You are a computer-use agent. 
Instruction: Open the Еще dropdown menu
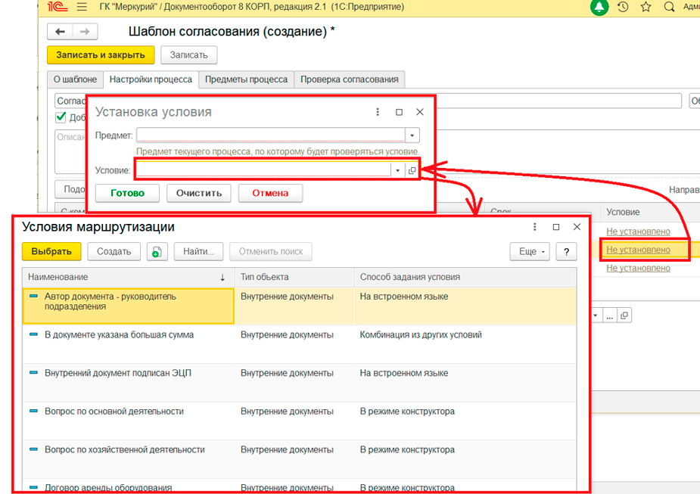pos(530,252)
